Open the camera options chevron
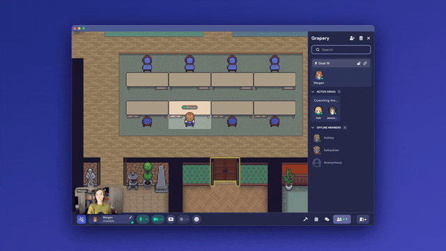This screenshot has width=446, height=251. click(162, 219)
